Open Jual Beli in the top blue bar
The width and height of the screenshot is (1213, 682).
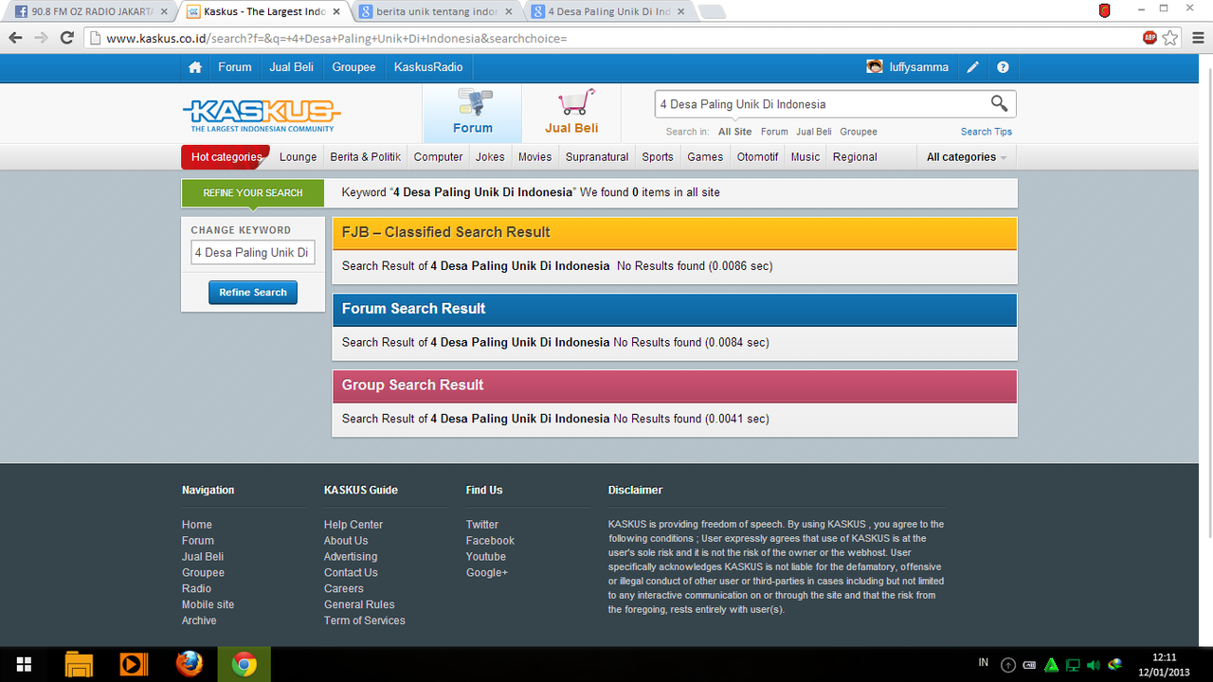pyautogui.click(x=292, y=67)
